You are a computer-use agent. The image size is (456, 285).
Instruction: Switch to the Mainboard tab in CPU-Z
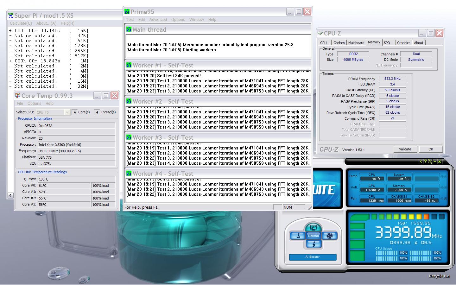(356, 43)
